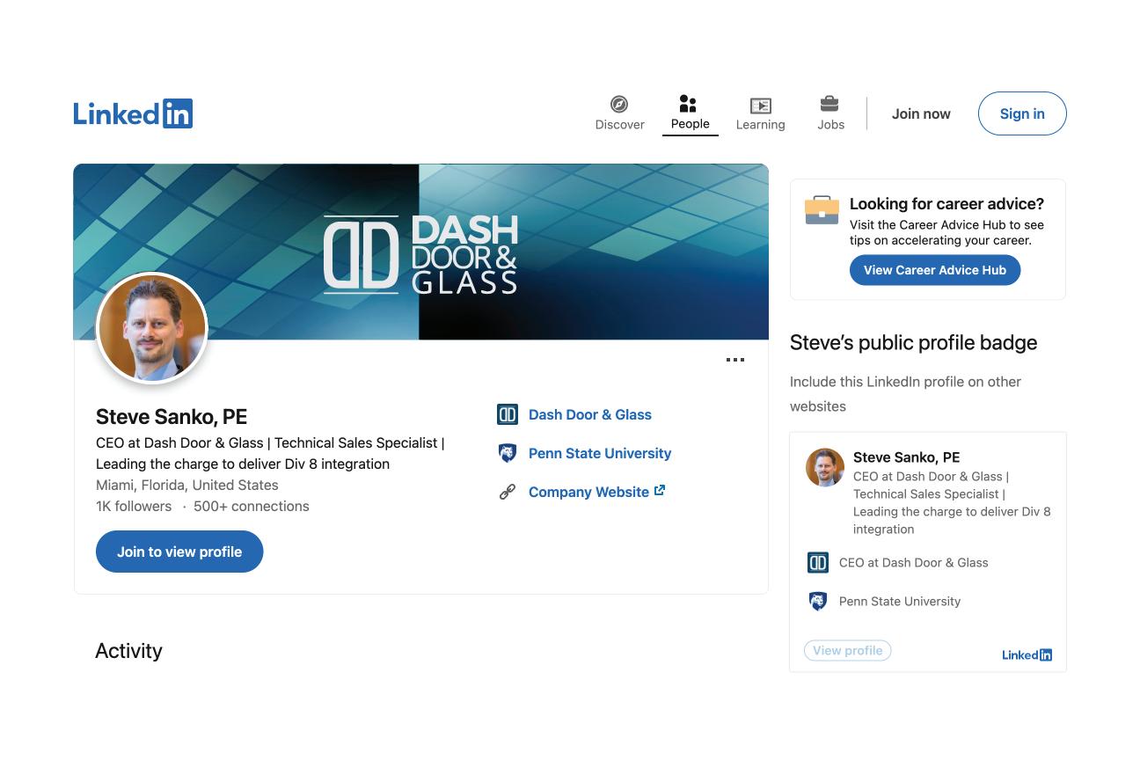The width and height of the screenshot is (1140, 760).
Task: Click the Join to view profile button
Action: (x=179, y=552)
